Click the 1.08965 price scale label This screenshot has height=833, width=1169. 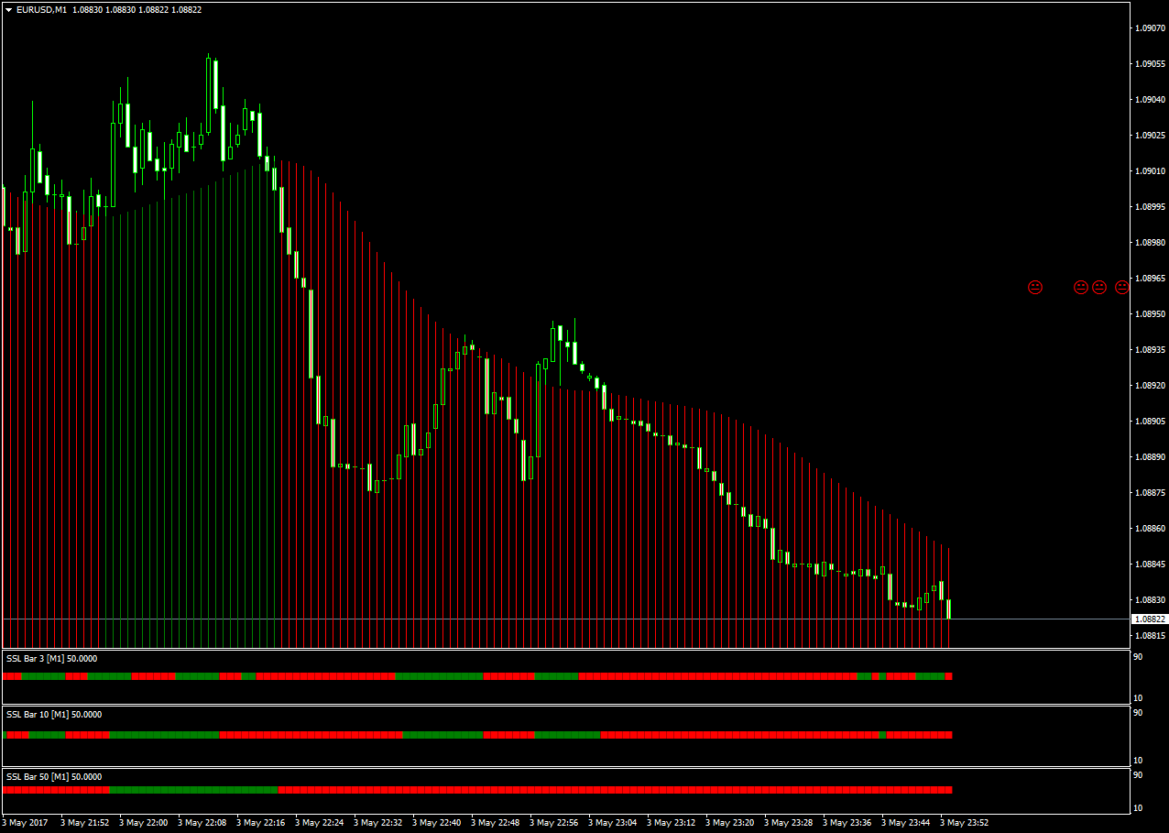click(x=1150, y=279)
